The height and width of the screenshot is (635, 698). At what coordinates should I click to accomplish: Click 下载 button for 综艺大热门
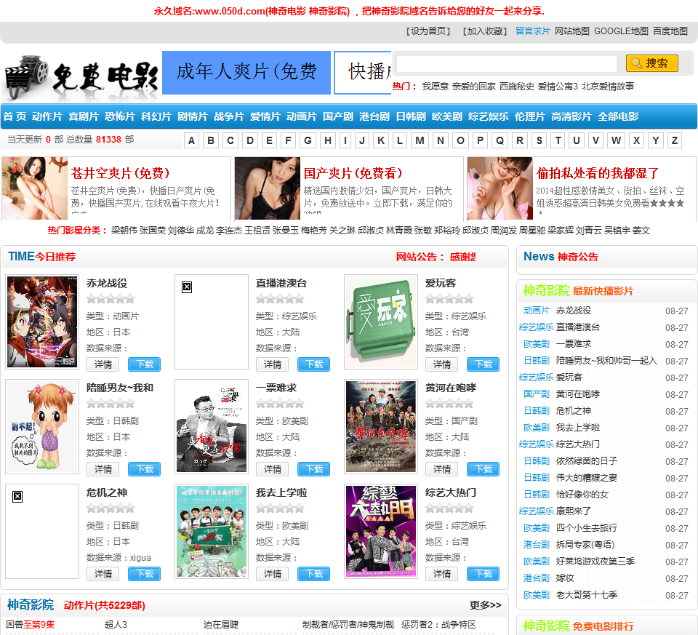[x=483, y=574]
